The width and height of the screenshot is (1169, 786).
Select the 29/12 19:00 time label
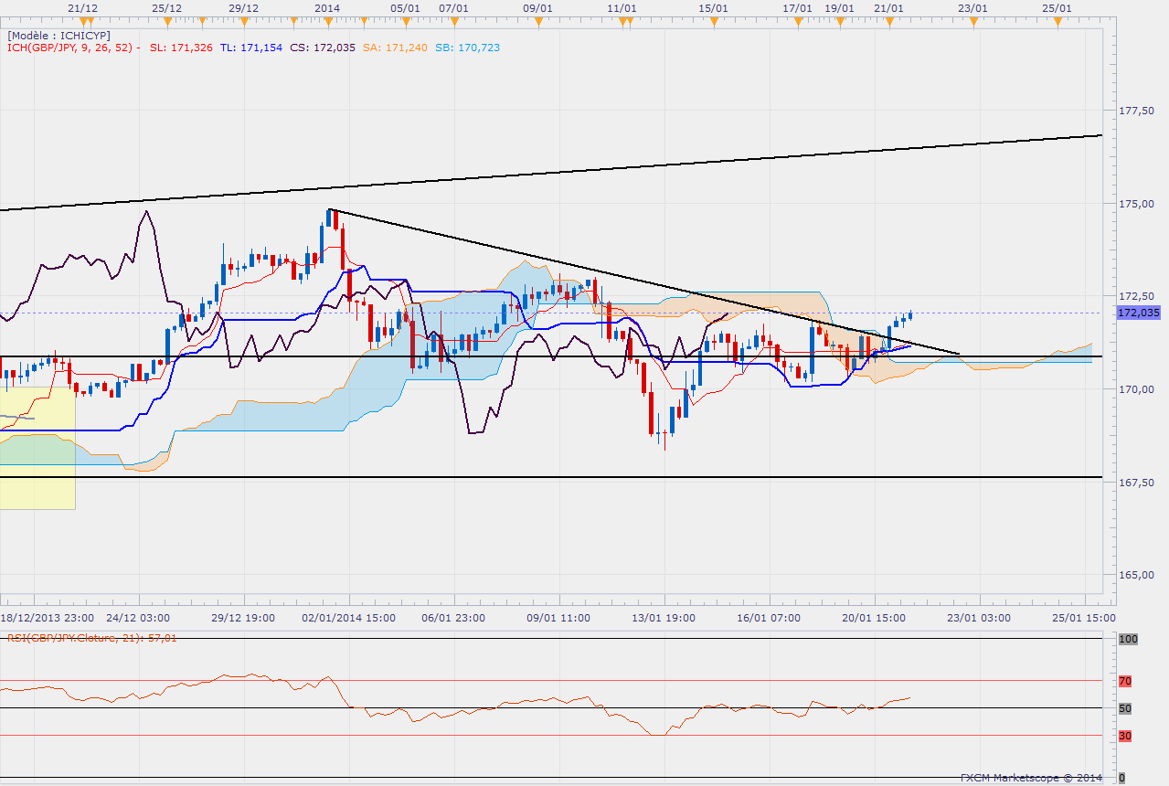pos(243,618)
